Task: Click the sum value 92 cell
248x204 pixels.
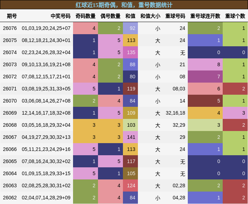Action: coord(130,28)
